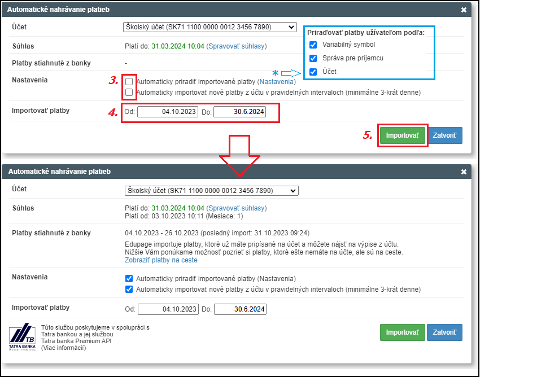The height and width of the screenshot is (377, 537).
Task: Close the lower Automatické nahrávanie platieb dialog
Action: click(464, 172)
